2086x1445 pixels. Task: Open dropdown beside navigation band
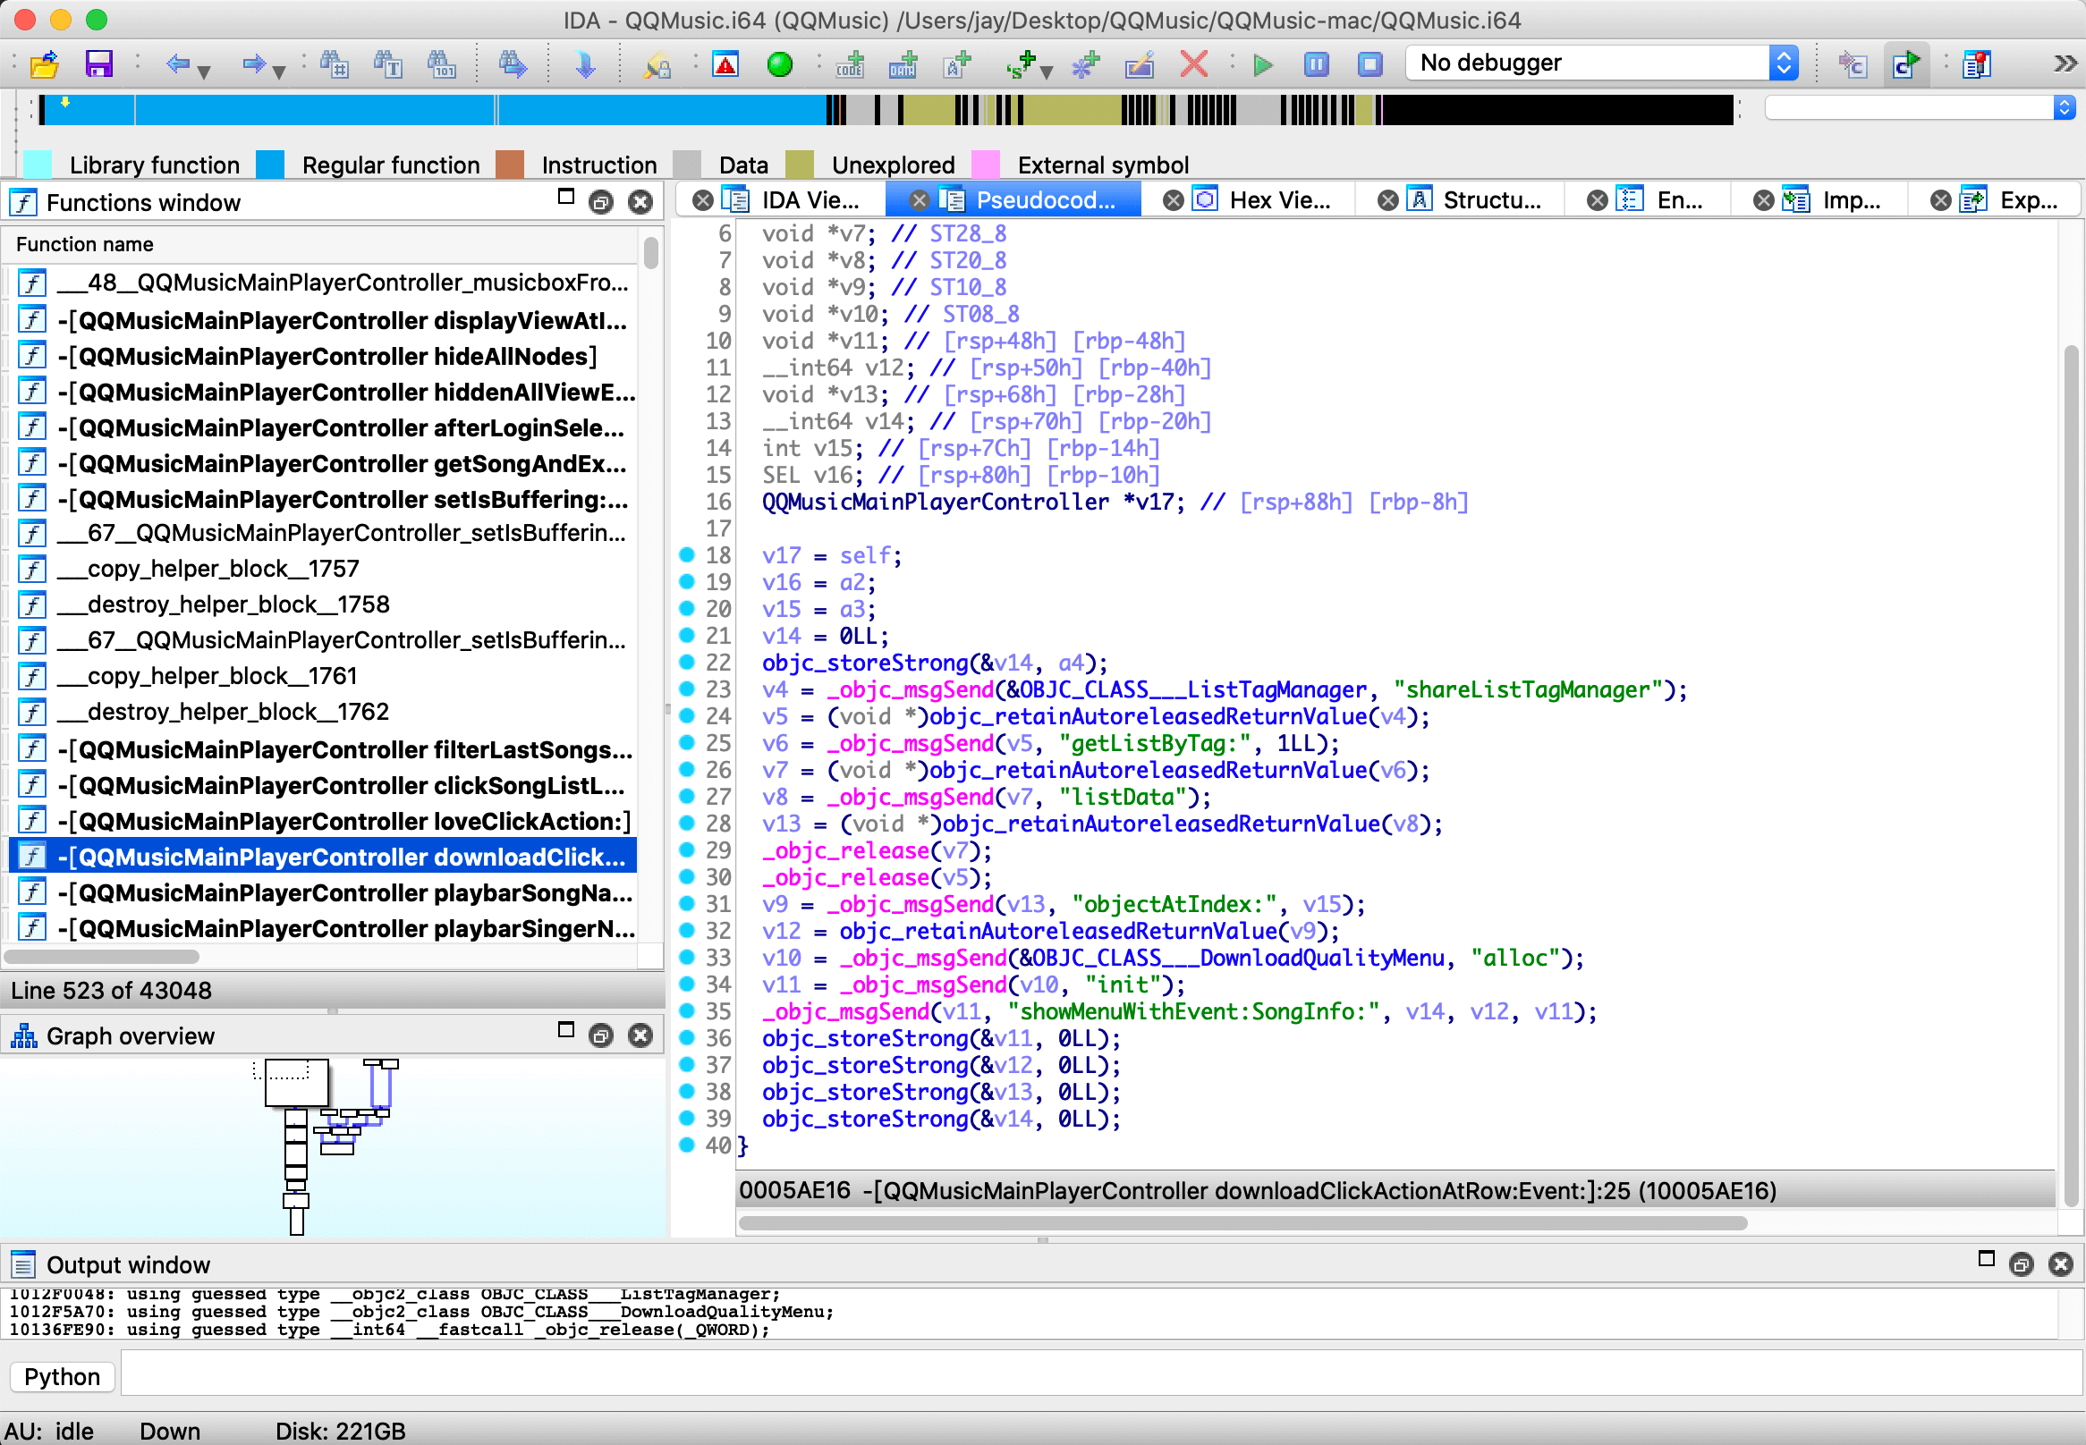2065,109
